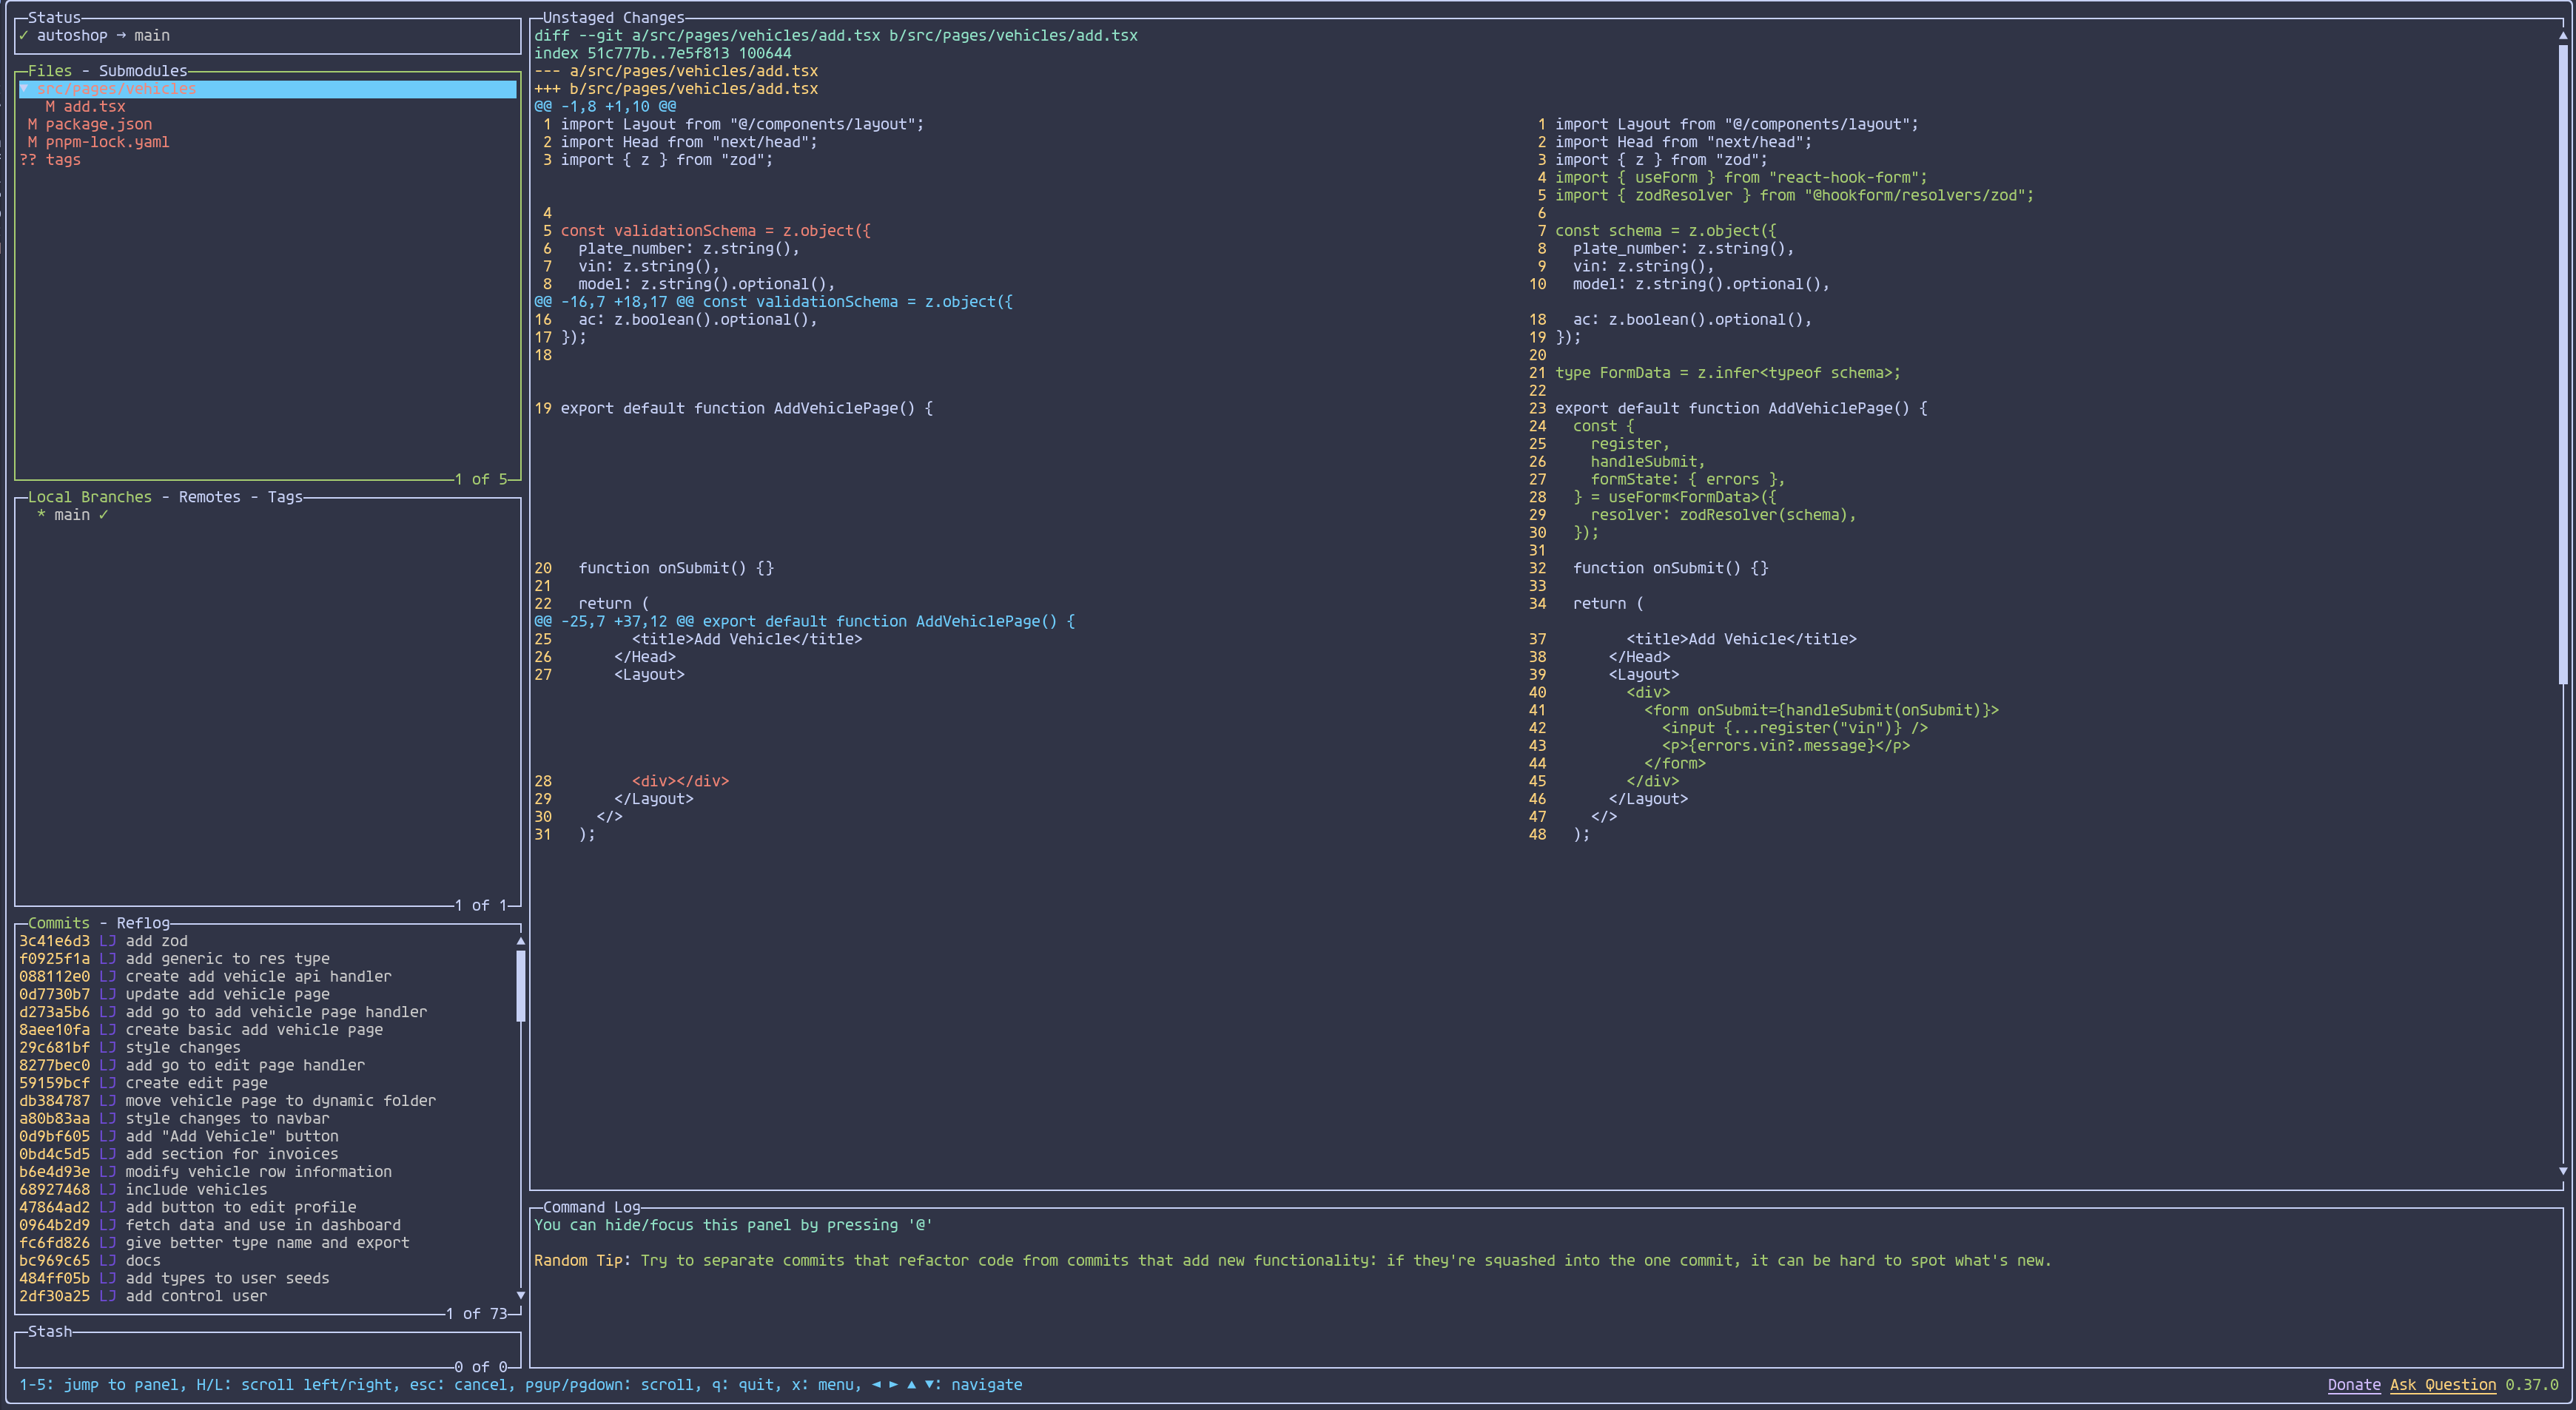Click the Random Tip text in Command Log

[x=1292, y=1261]
